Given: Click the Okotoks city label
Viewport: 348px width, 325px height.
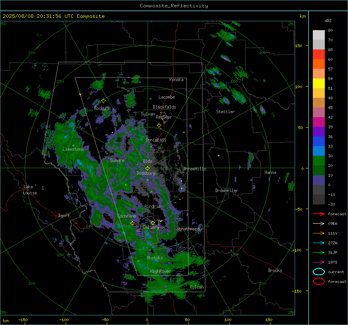Looking at the screenshot, I should click(155, 258).
